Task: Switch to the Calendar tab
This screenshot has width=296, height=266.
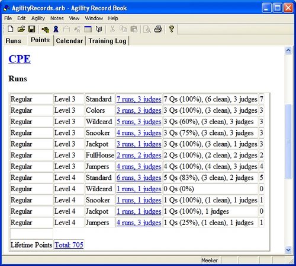Action: pos(69,41)
